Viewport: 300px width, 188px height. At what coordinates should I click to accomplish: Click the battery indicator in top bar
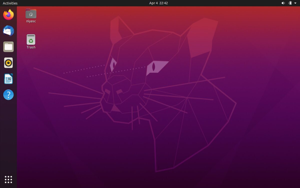point(290,3)
